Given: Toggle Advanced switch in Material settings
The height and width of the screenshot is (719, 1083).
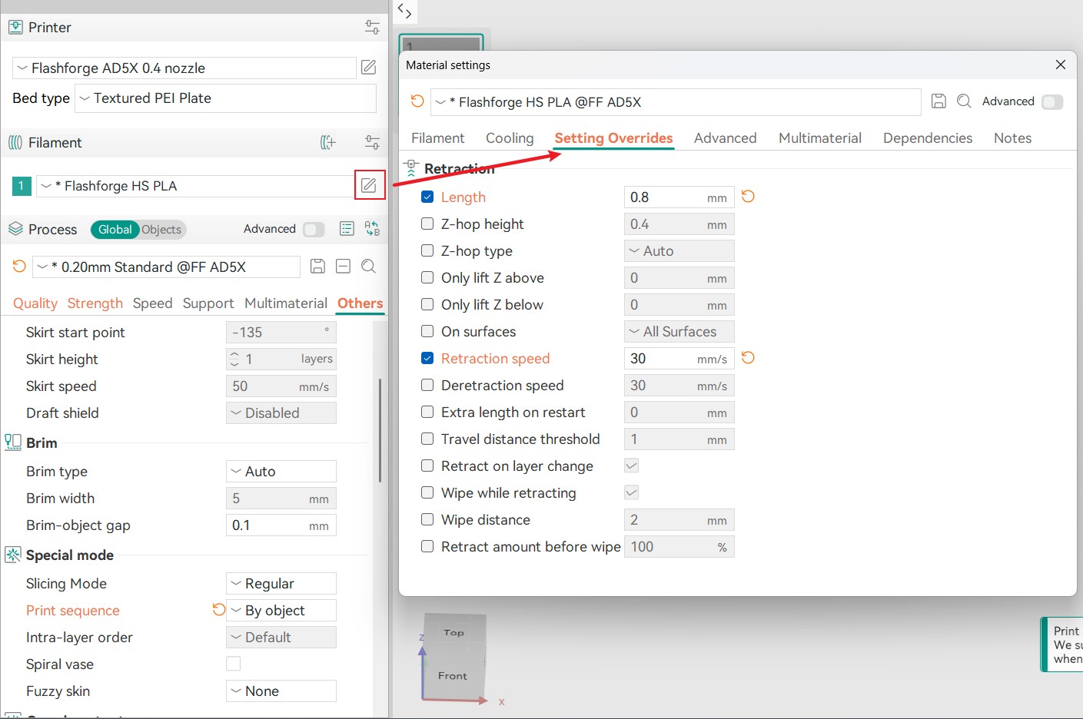Looking at the screenshot, I should [x=1051, y=101].
